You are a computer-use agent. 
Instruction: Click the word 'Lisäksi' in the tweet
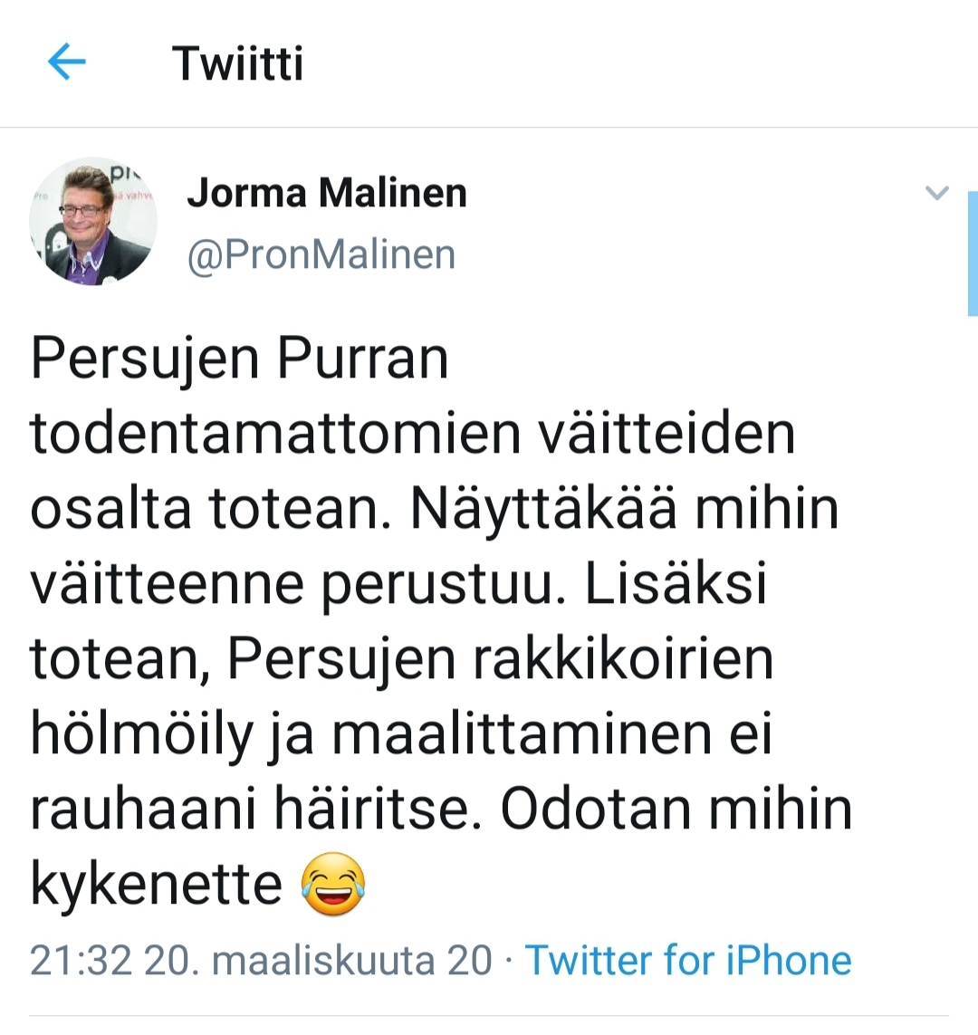[x=676, y=584]
